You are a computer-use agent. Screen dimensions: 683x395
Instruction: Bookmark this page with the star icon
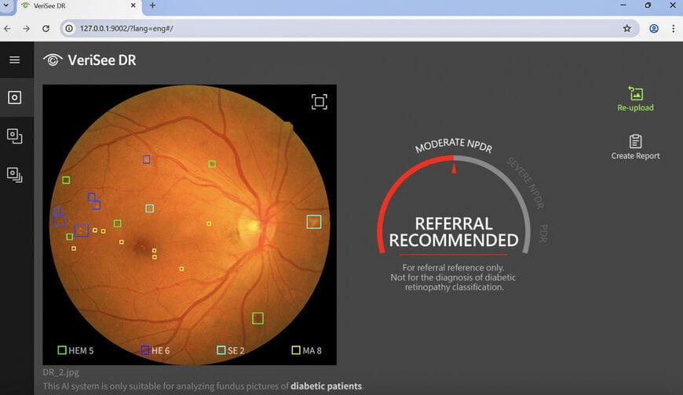[626, 28]
